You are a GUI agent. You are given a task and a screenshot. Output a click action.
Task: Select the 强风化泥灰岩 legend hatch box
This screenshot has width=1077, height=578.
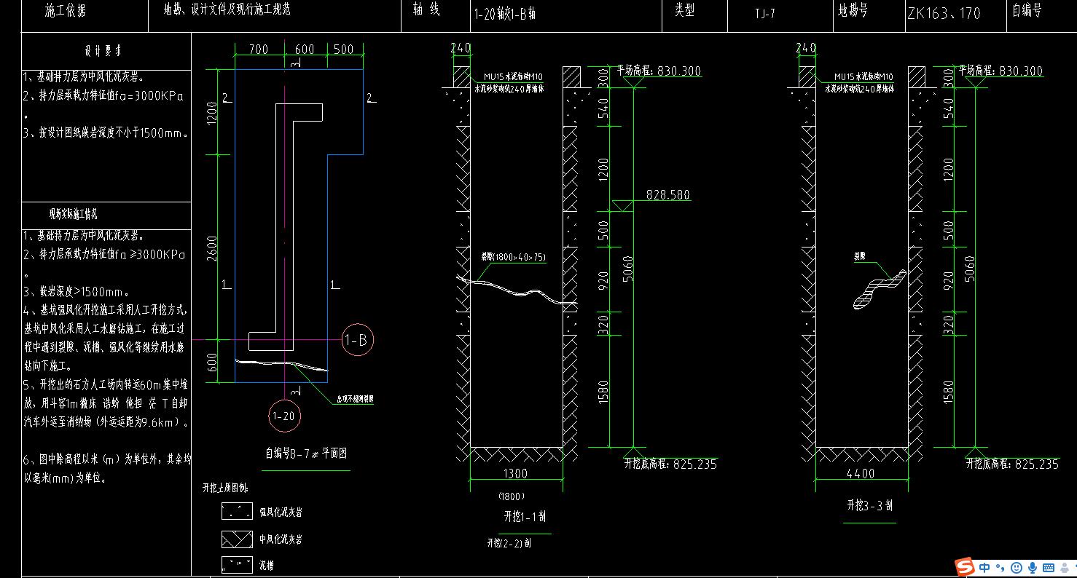click(237, 511)
